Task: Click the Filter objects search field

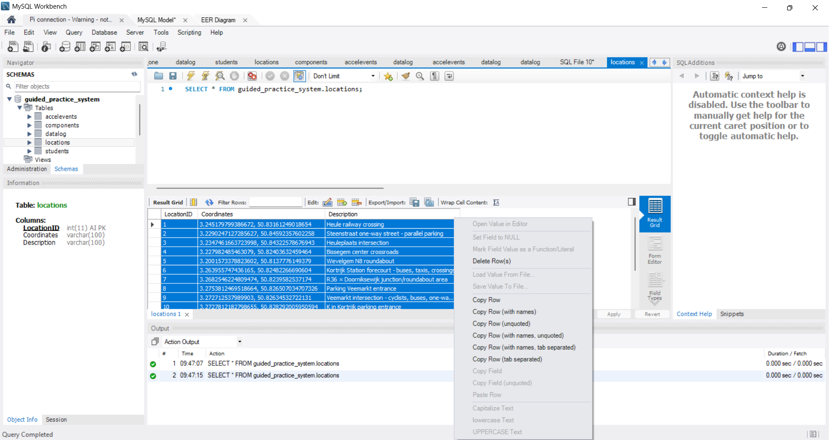Action: 77,86
